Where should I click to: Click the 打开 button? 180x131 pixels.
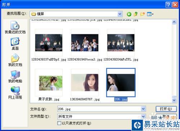click(x=166, y=109)
